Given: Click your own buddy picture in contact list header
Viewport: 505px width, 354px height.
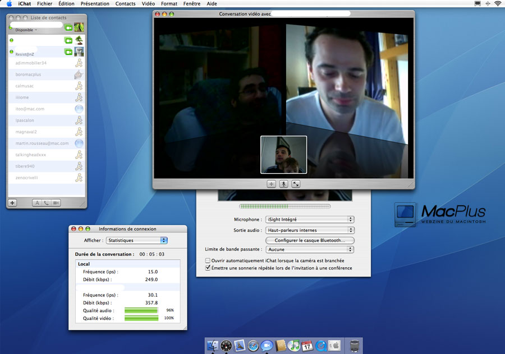Looking at the screenshot, I should tap(79, 27).
